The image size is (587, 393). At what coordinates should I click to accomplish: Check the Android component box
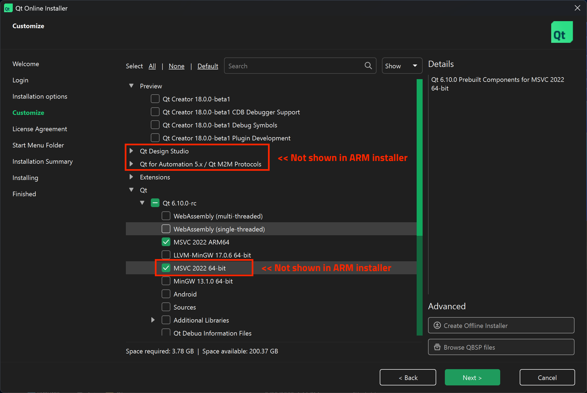coord(166,294)
